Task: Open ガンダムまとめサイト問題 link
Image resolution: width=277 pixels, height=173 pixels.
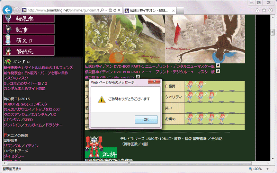Action: click(x=25, y=88)
